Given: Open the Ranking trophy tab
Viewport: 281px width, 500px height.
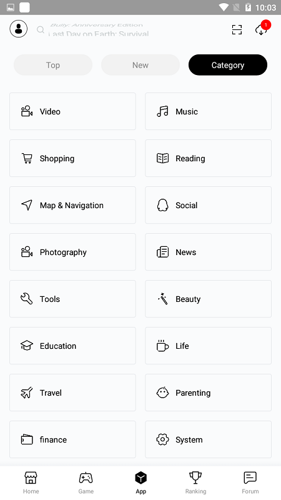Looking at the screenshot, I should click(x=195, y=482).
